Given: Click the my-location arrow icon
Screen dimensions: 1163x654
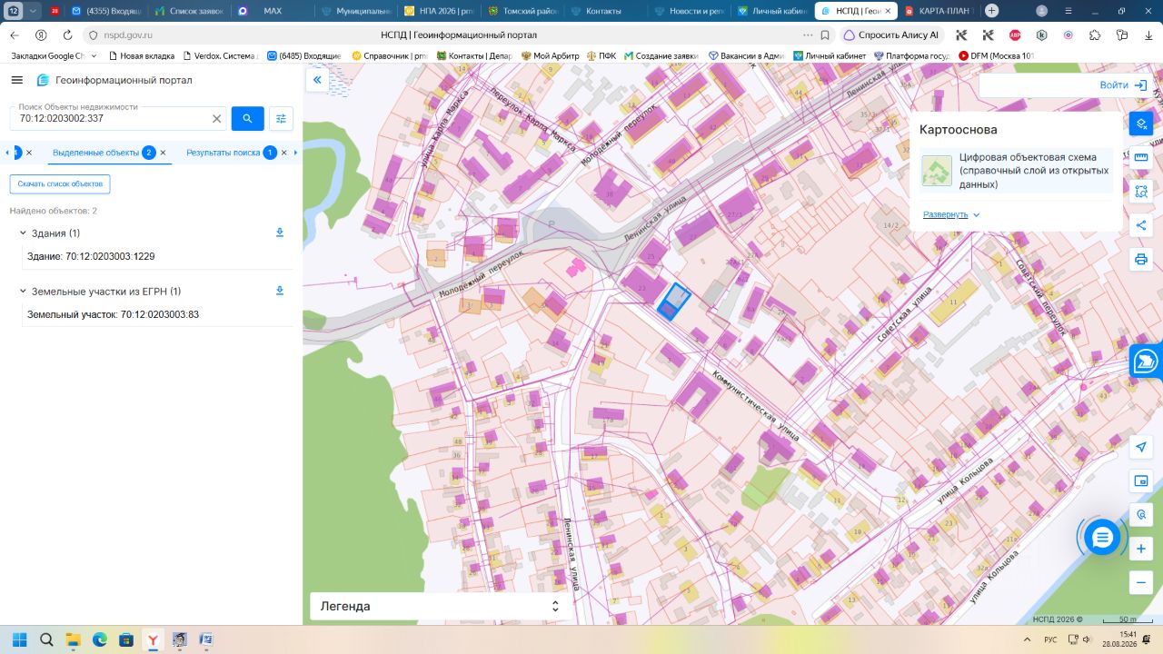Looking at the screenshot, I should click(x=1141, y=447).
